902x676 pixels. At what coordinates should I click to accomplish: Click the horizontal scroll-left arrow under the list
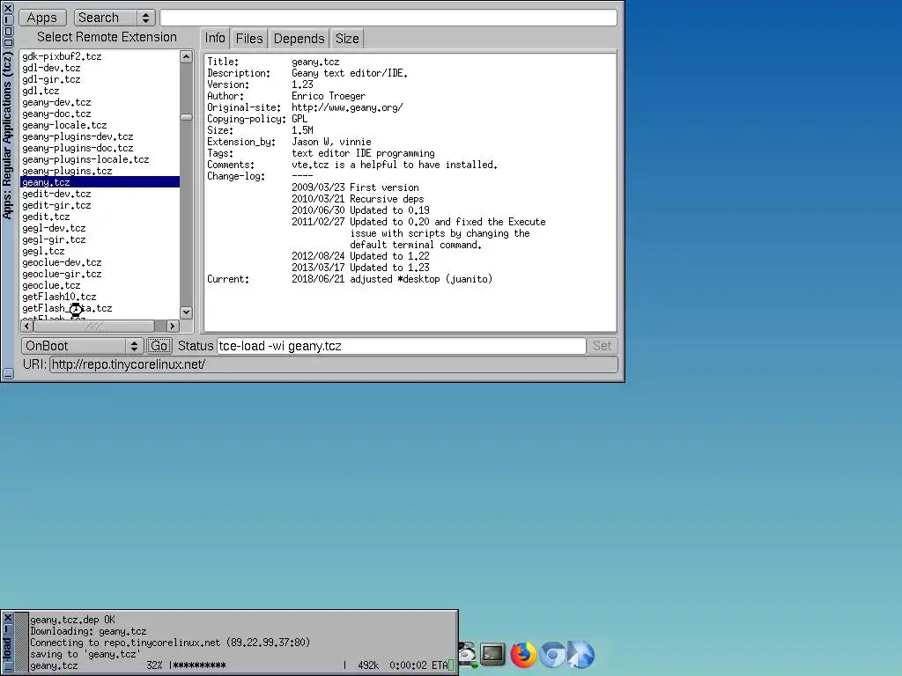26,326
